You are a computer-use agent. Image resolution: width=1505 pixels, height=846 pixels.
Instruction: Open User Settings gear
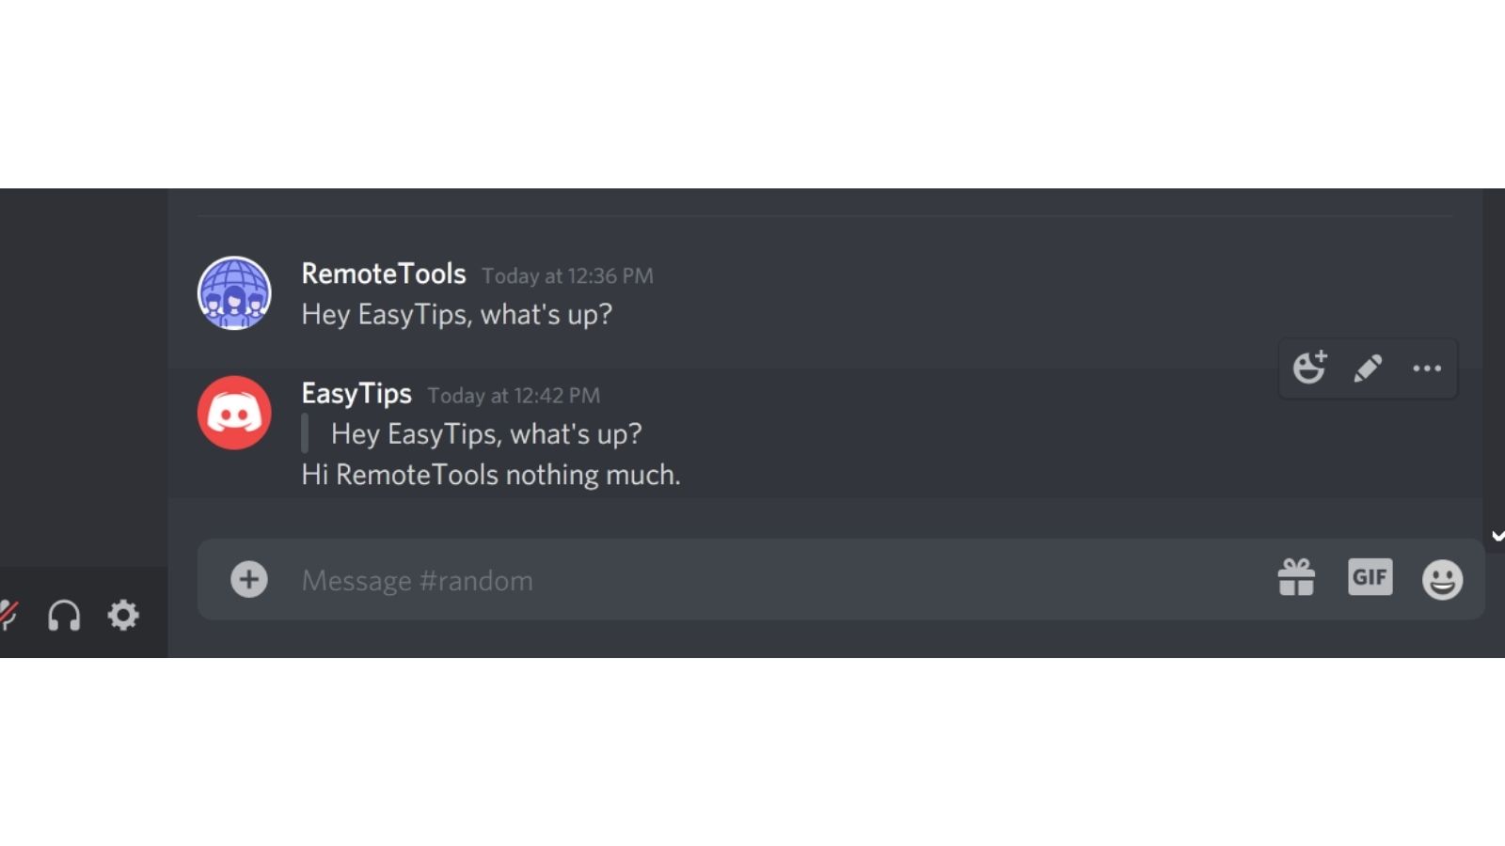coord(123,616)
